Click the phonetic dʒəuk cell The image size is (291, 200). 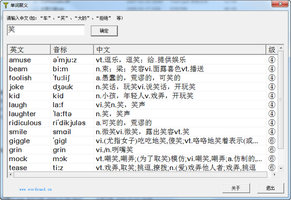pos(63,87)
